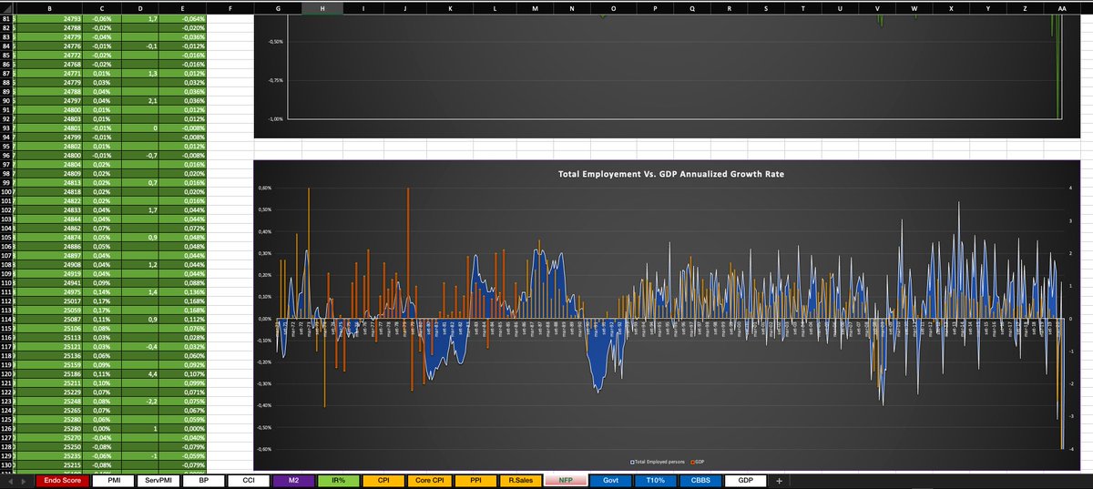Image resolution: width=1093 pixels, height=489 pixels.
Task: Select cell containing 25186
Action: click(x=47, y=375)
